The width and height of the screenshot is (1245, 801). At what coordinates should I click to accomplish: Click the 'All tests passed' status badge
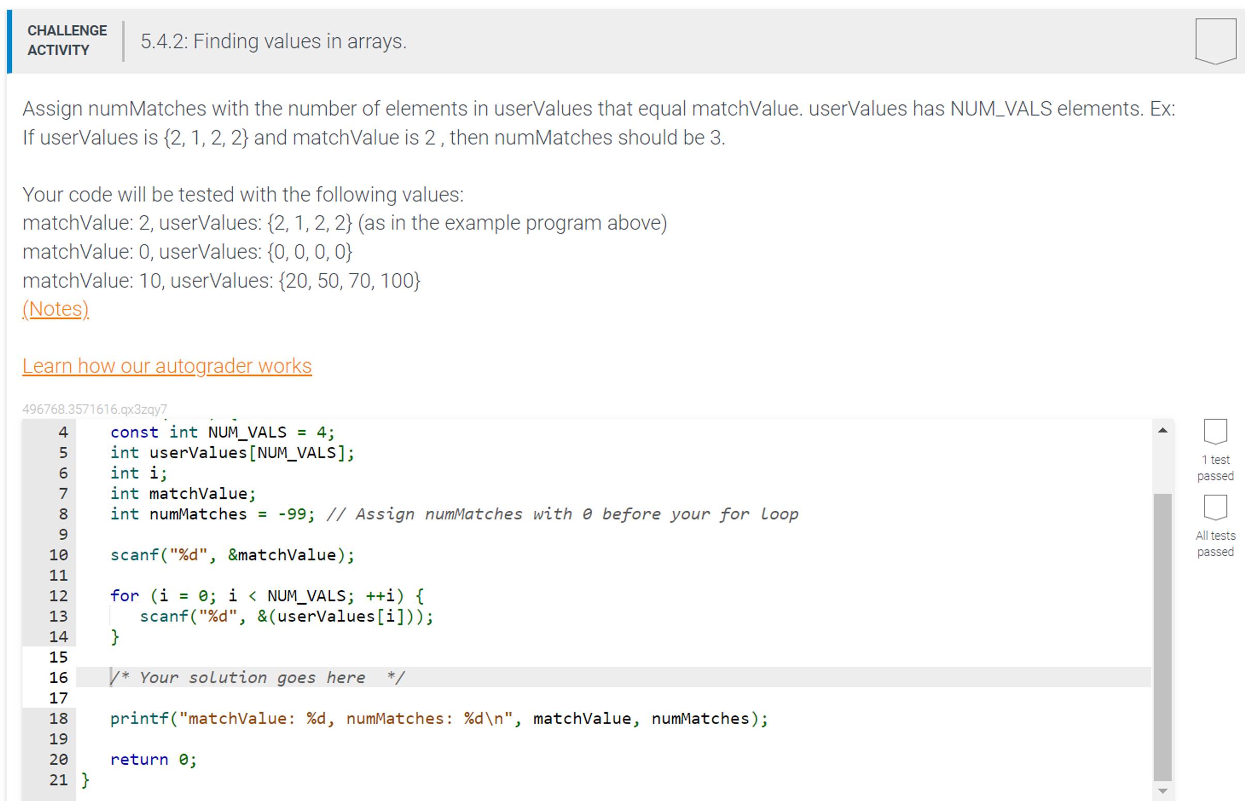click(1215, 507)
